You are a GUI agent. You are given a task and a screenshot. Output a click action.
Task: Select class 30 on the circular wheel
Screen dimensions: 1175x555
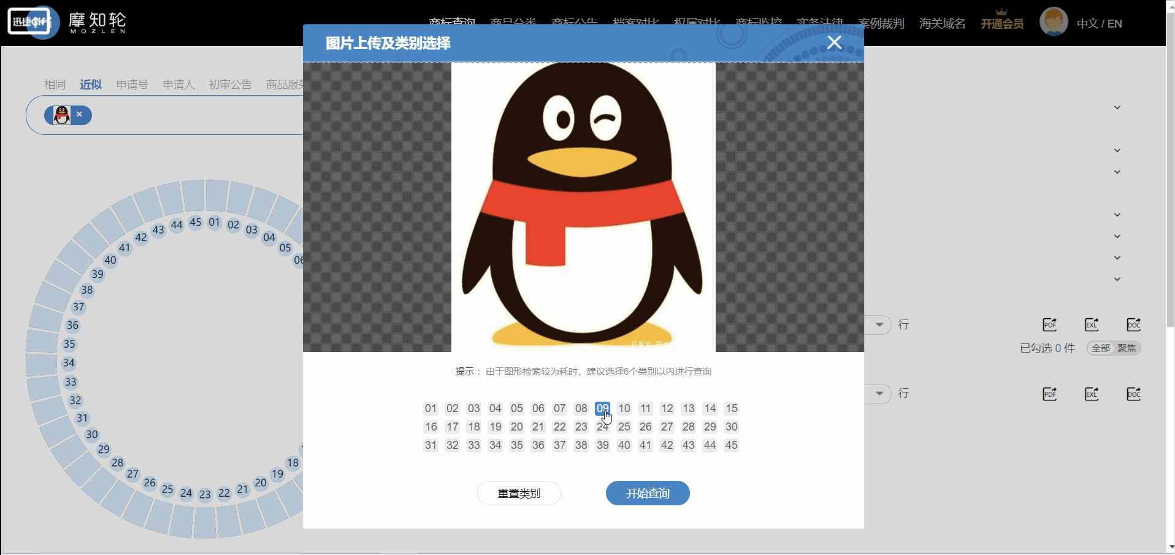92,434
